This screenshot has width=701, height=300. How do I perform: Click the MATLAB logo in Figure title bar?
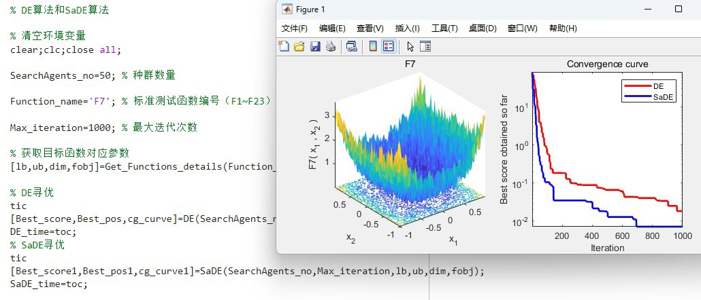coord(287,10)
